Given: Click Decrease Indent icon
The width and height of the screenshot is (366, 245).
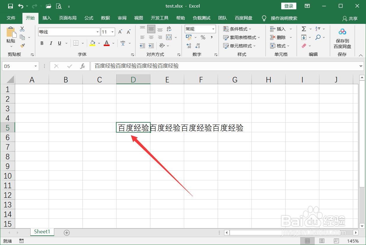Looking at the screenshot, I should tap(142, 46).
